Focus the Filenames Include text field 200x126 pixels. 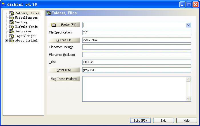tap(137, 47)
